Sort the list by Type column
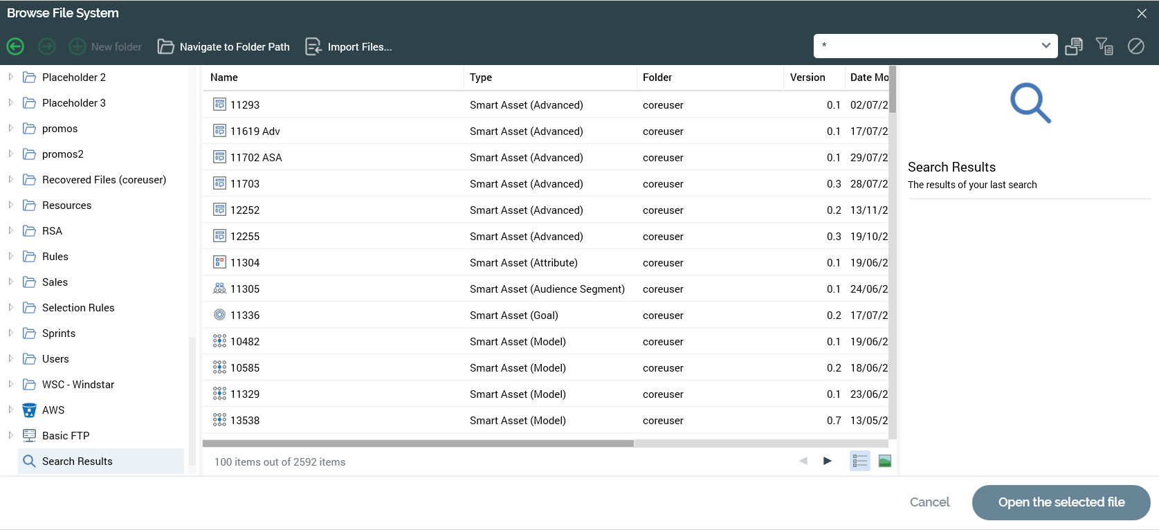The height and width of the screenshot is (530, 1159). click(x=481, y=77)
